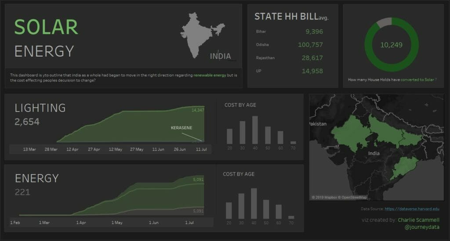450x241 pixels.
Task: Click the green 'renewable energy' text
Action: [210, 76]
